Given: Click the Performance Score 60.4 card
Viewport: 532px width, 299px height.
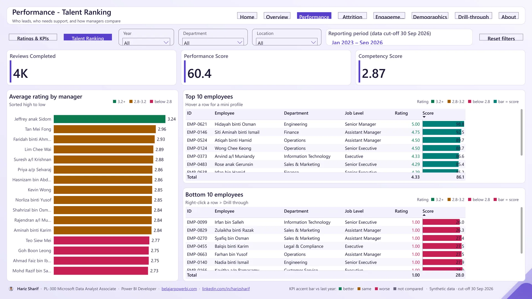Looking at the screenshot, I should (266, 68).
